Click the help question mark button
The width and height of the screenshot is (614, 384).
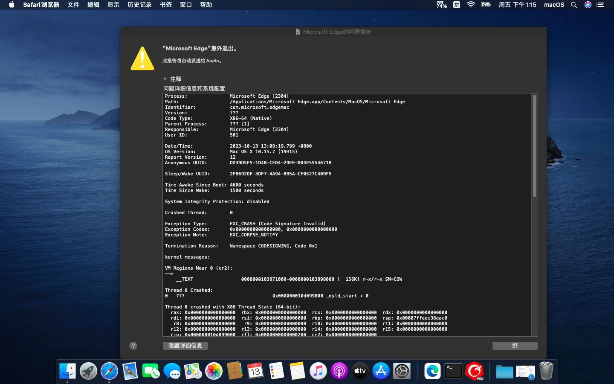[133, 346]
